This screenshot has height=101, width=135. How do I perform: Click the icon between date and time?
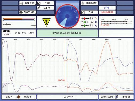tap(116, 97)
